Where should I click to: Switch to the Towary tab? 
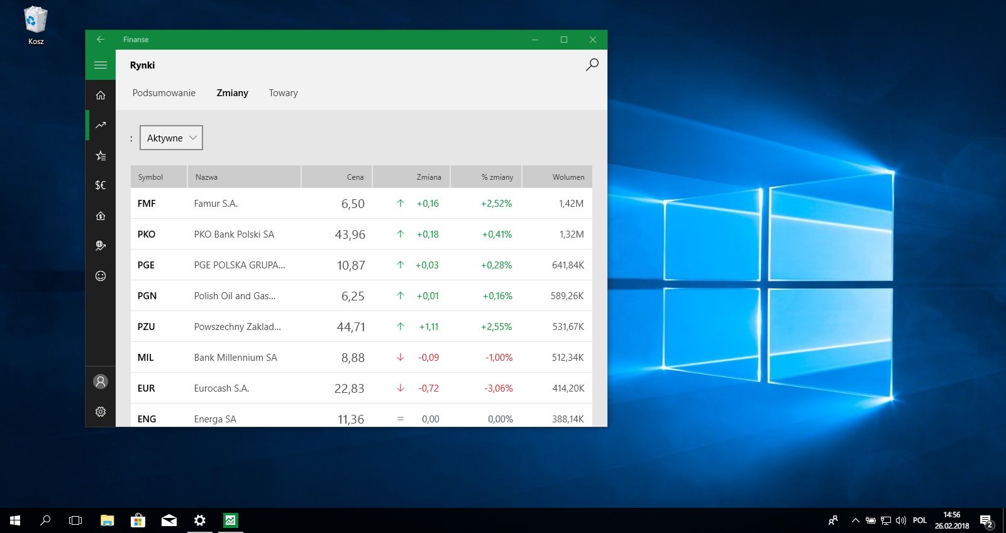[284, 93]
